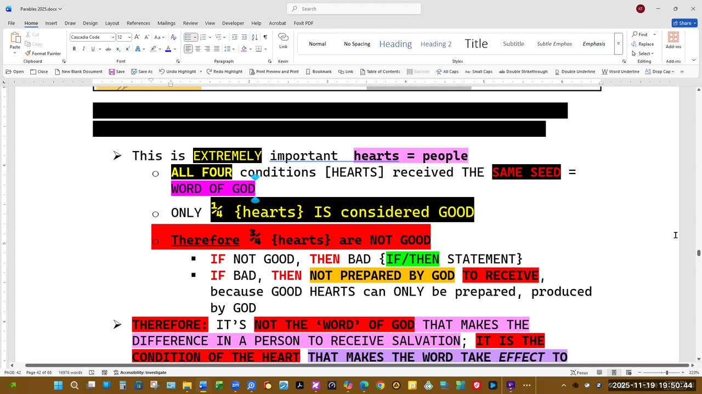Toggle superscript formatting

pos(127,49)
